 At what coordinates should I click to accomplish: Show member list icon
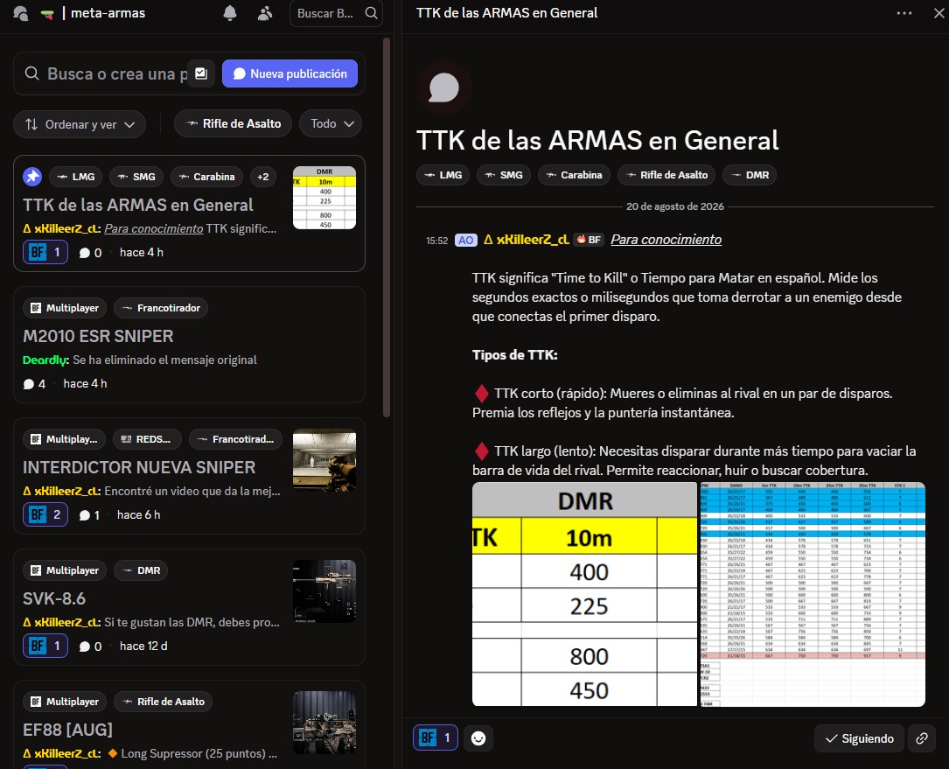(264, 13)
